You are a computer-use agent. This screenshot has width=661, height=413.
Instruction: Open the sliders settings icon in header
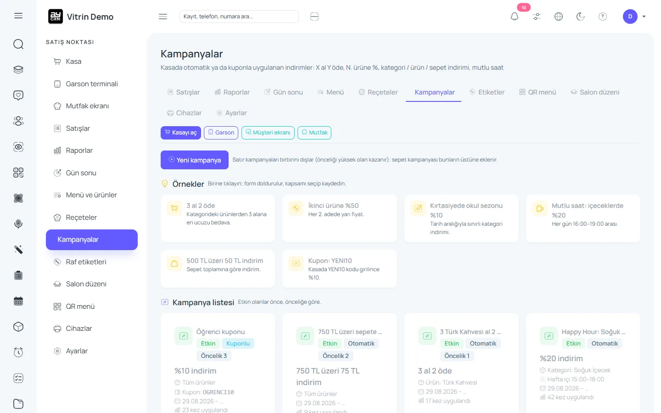click(x=537, y=17)
